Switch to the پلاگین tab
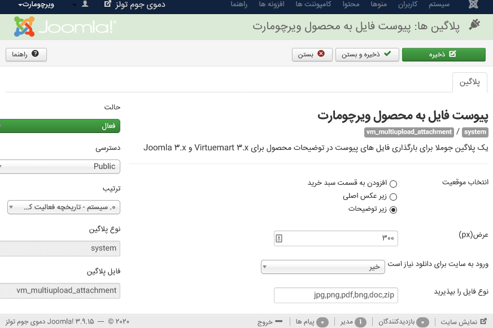The height and width of the screenshot is (328, 493). tap(469, 82)
